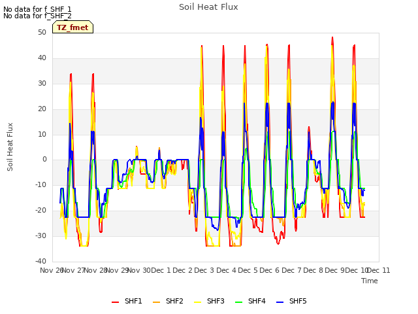Click the green SHF4 legend color marker
Image resolution: width=418 pixels, height=314 pixels.
point(238,302)
